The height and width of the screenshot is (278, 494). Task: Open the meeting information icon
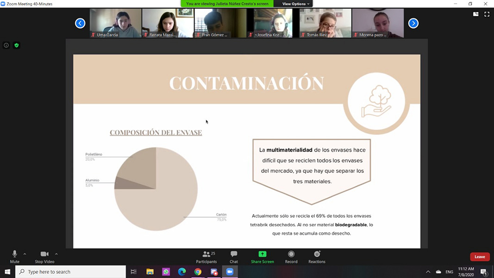(6, 45)
